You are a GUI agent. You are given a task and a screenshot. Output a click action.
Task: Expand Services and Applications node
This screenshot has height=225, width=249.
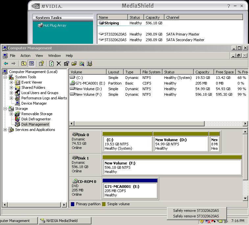pyautogui.click(x=5, y=130)
